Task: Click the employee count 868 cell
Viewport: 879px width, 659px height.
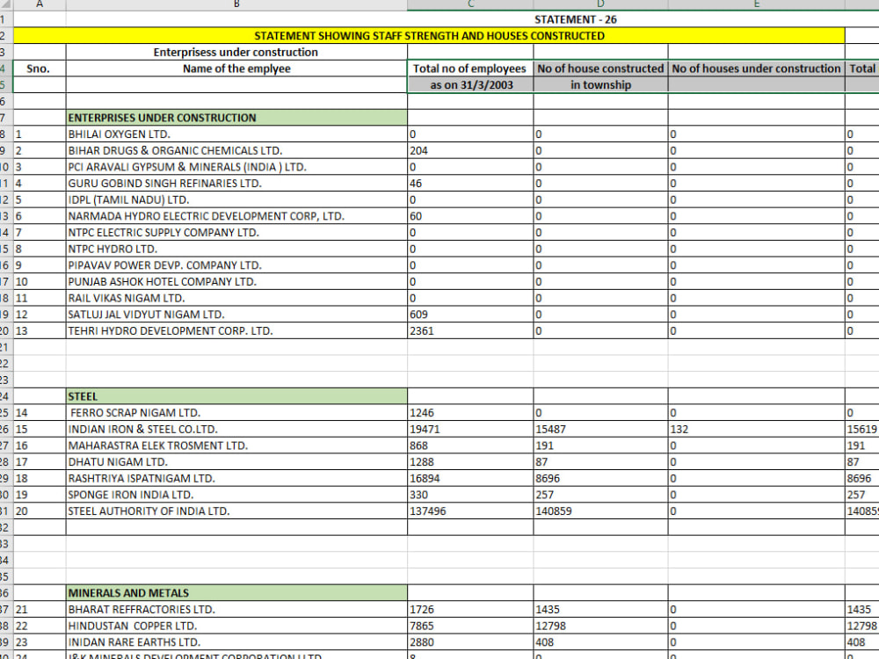Action: (470, 445)
